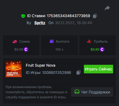Click the green verified shield icon

point(23,16)
